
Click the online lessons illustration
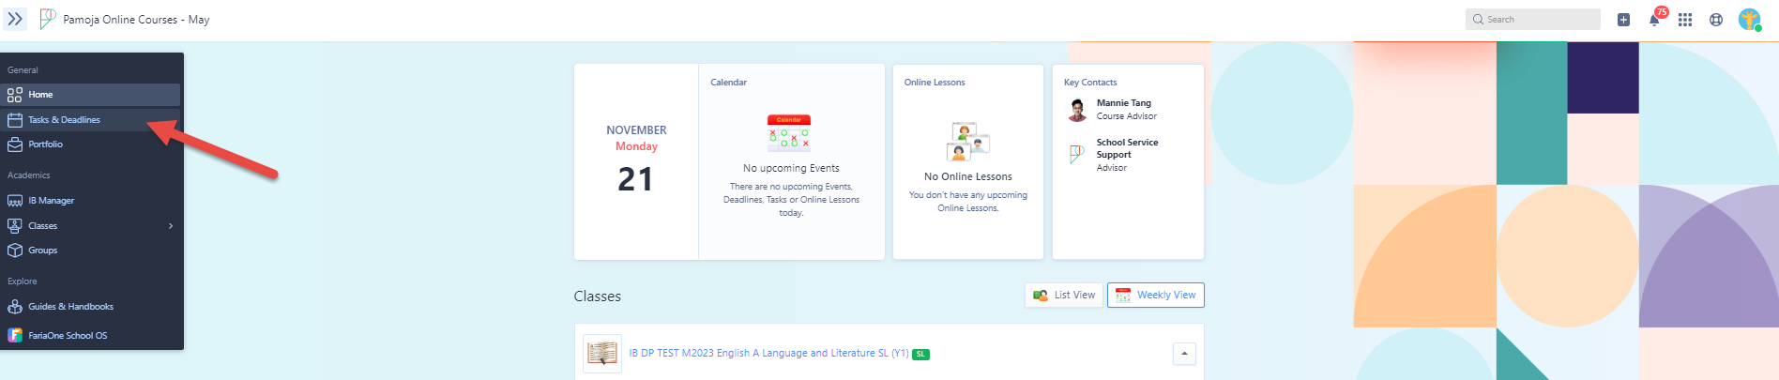point(968,142)
